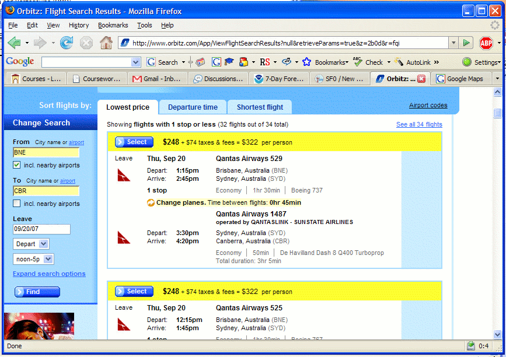
Task: Open the RS icon dropdown arrow
Action: (x=275, y=62)
